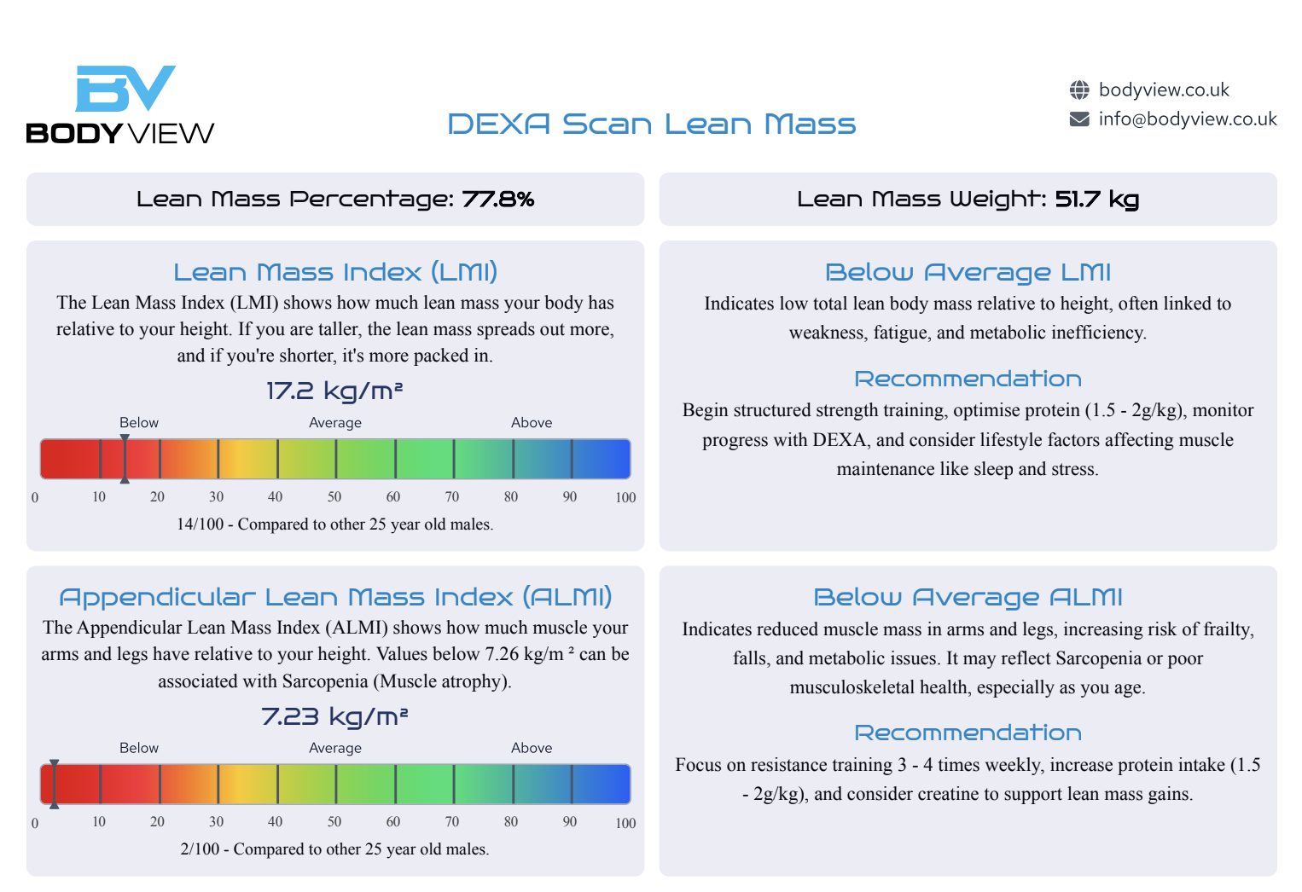Viewport: 1302px width, 892px height.
Task: Click the Below Average ALMI heading
Action: point(968,597)
